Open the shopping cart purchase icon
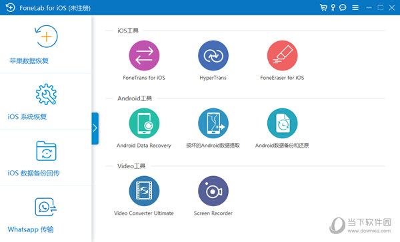Screen dimensions: 400x242 (x=323, y=7)
